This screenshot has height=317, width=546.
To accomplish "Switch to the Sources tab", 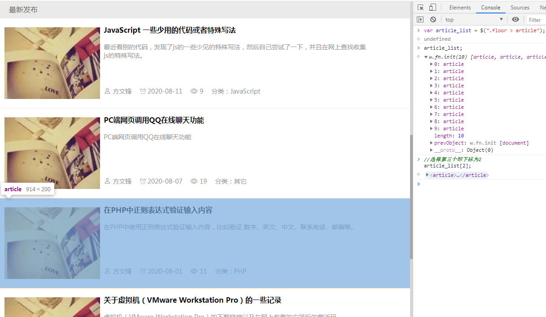I will click(x=520, y=8).
